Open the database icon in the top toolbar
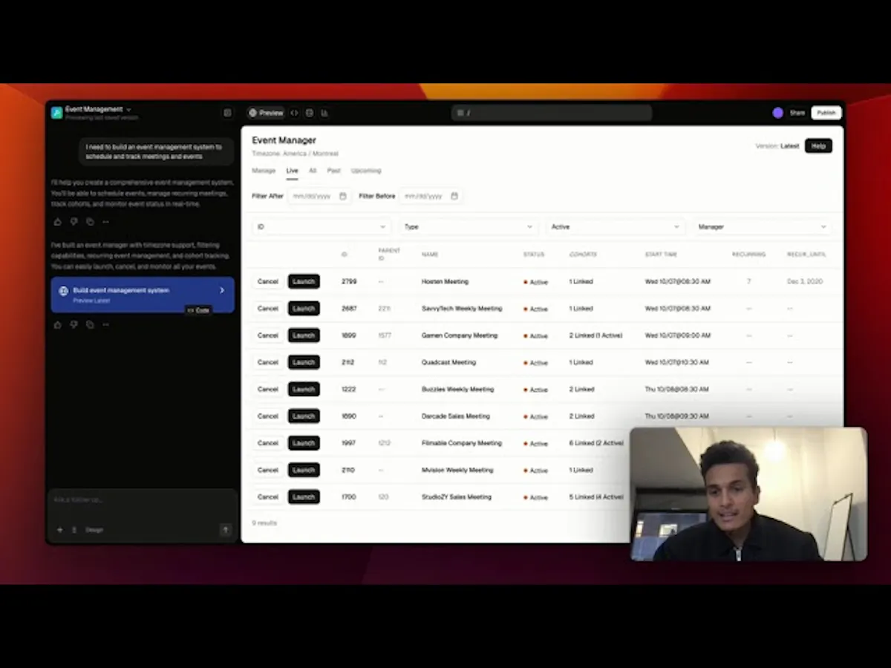Screen dimensions: 891x668 coord(310,113)
